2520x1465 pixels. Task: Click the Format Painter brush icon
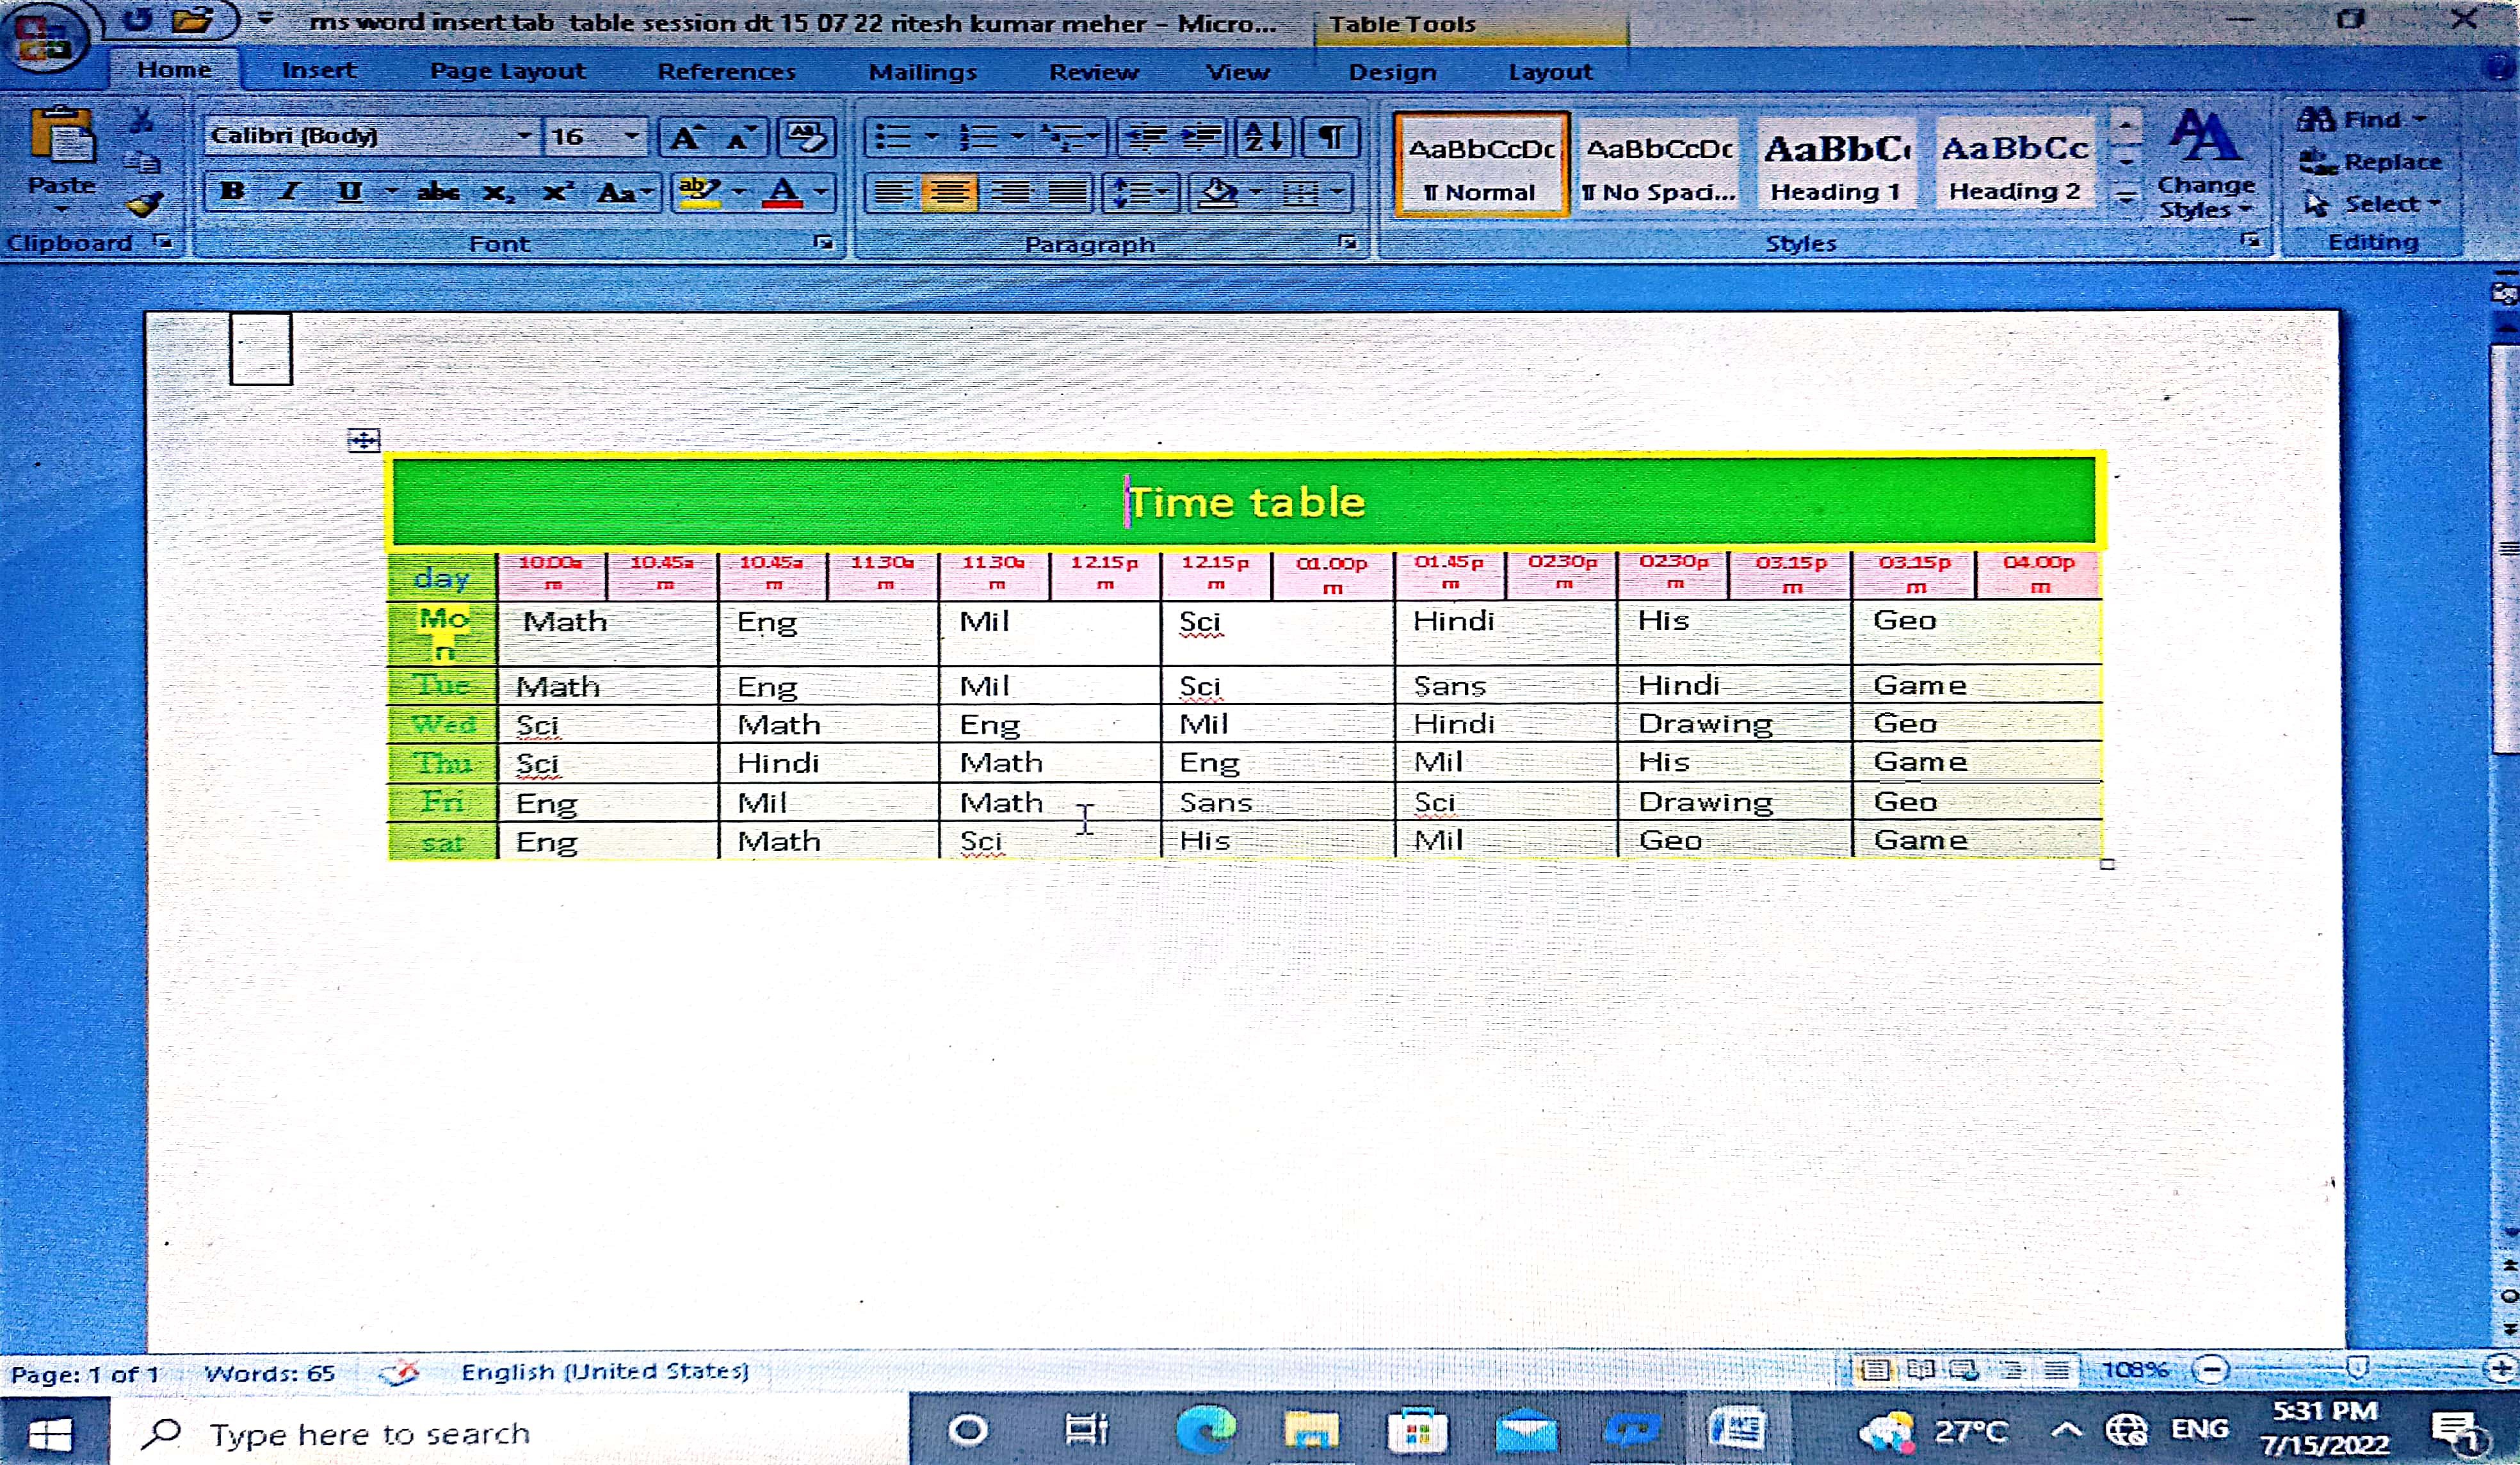click(145, 205)
